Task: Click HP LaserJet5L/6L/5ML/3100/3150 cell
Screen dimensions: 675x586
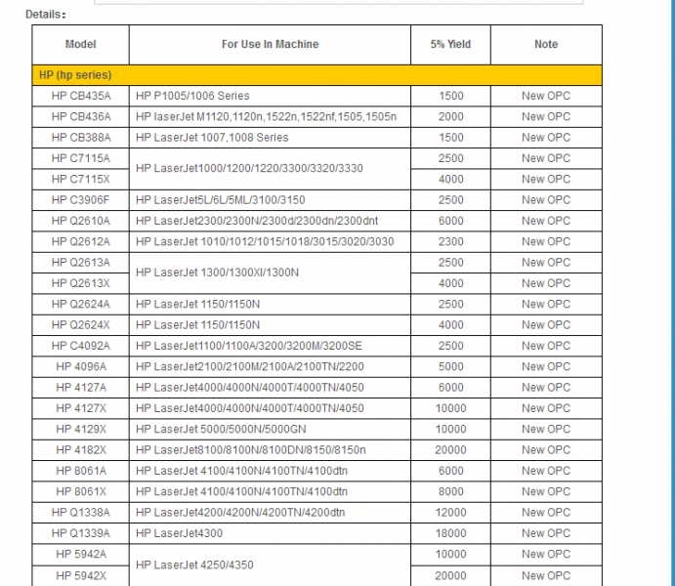Action: [270, 200]
